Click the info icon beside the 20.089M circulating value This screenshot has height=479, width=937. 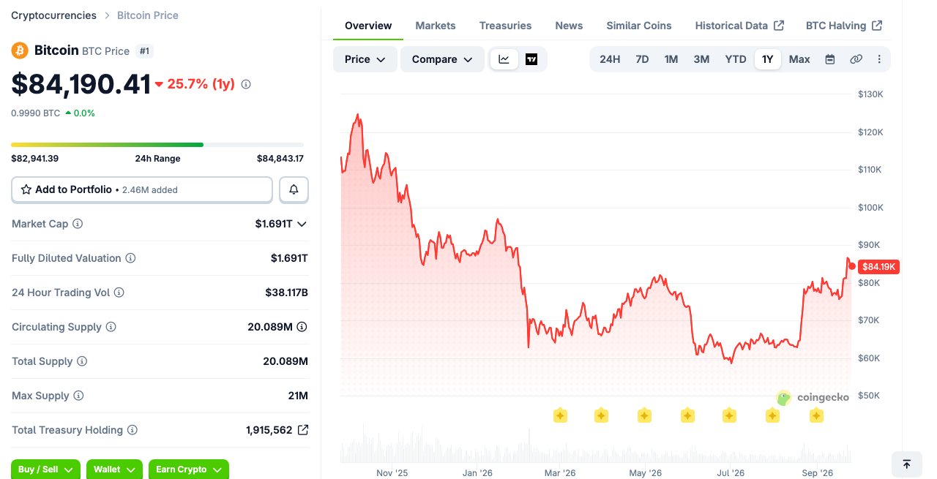pos(302,327)
